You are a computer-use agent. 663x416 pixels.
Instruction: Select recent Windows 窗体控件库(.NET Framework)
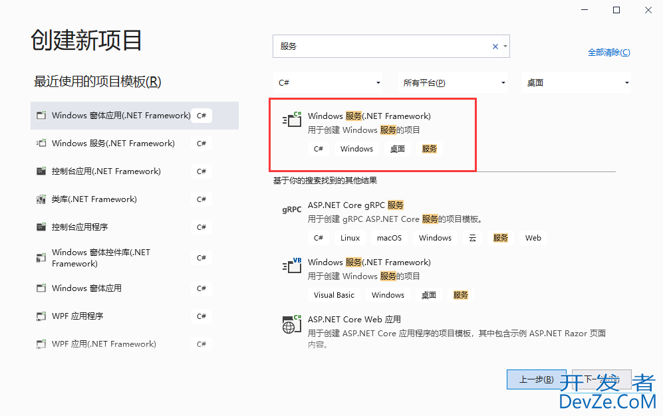pyautogui.click(x=134, y=258)
